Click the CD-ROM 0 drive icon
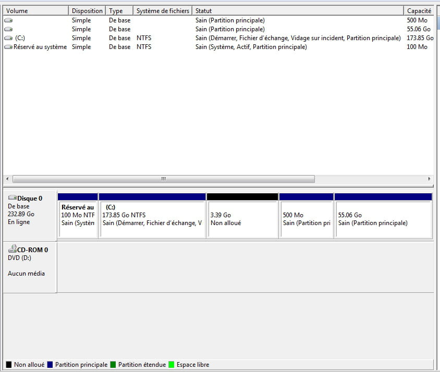The image size is (440, 372). [13, 250]
